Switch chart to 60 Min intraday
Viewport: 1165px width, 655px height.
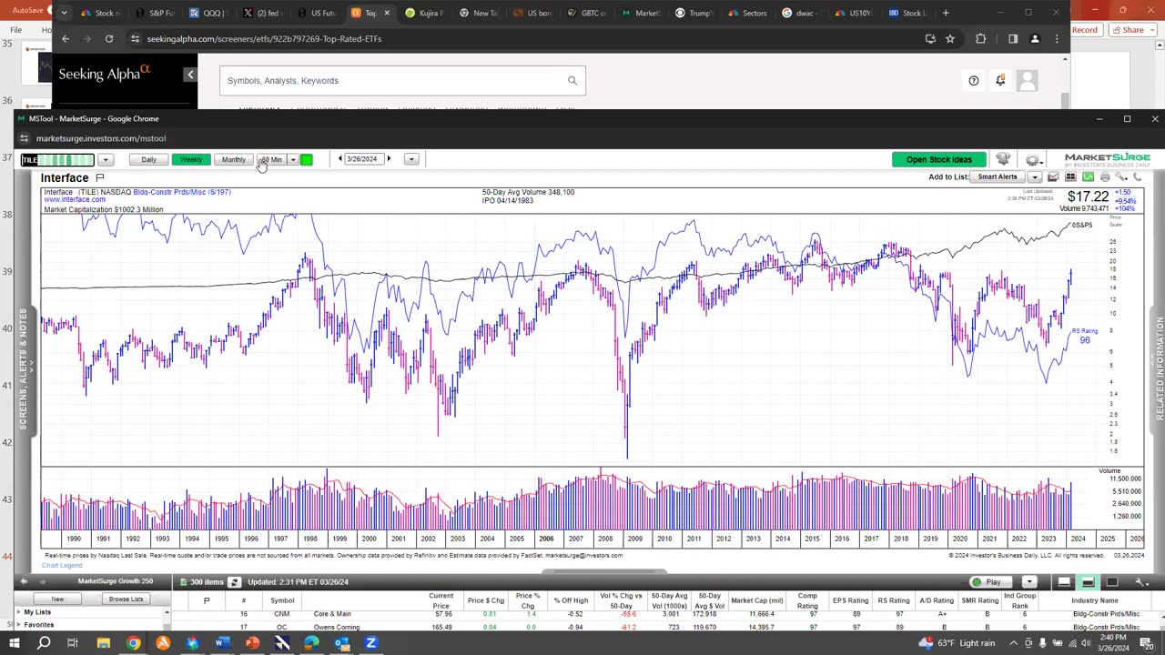coord(272,160)
